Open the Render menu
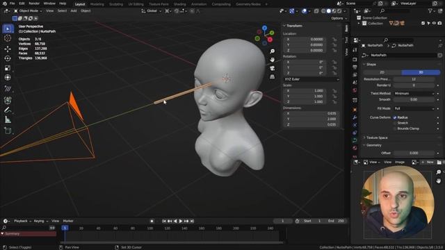This screenshot has height=250, width=445. pos(34,3)
